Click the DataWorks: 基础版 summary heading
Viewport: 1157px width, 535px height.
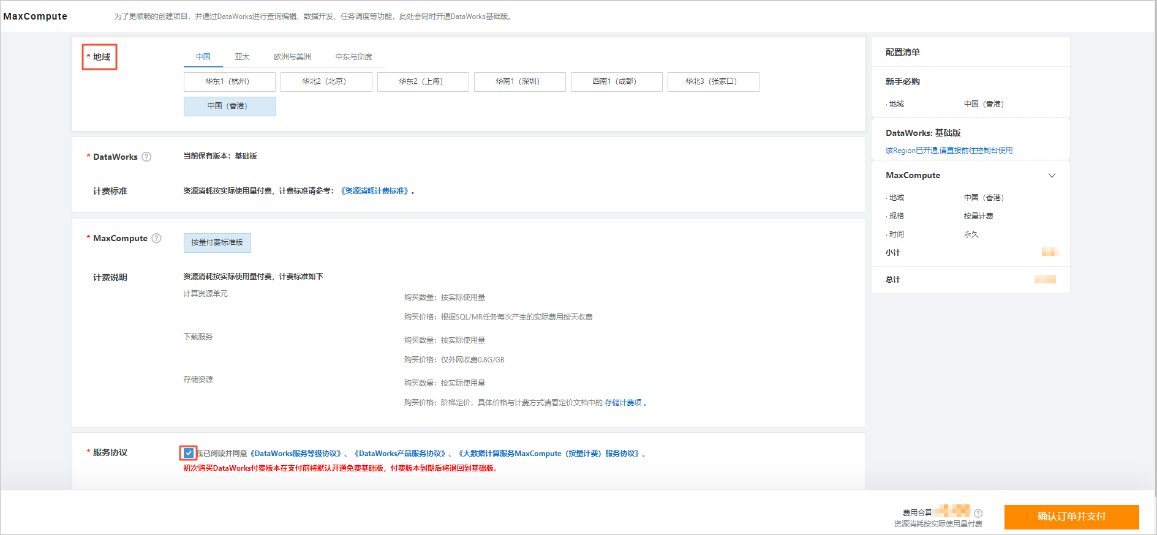click(923, 133)
